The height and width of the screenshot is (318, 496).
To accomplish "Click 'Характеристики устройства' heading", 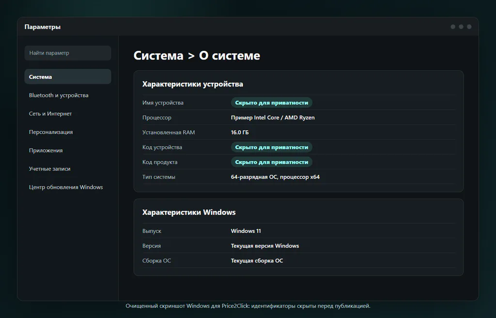I will 193,84.
